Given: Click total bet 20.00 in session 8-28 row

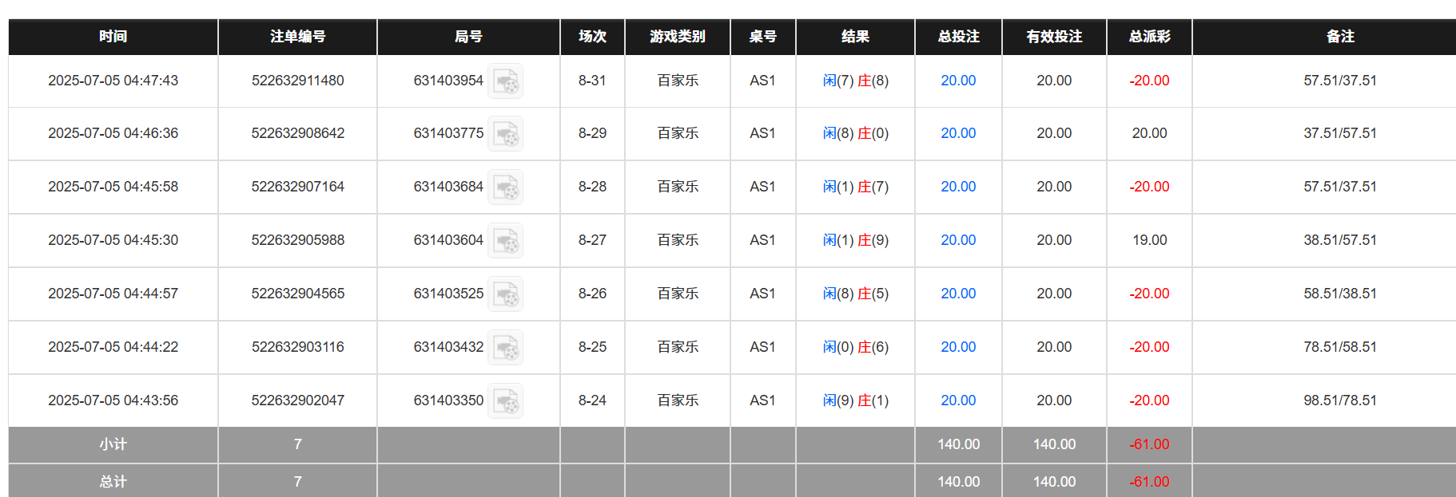Looking at the screenshot, I should coord(957,187).
